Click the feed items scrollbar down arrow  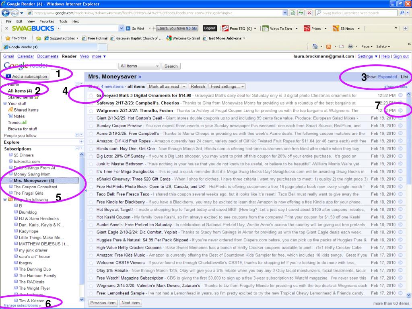409,295
